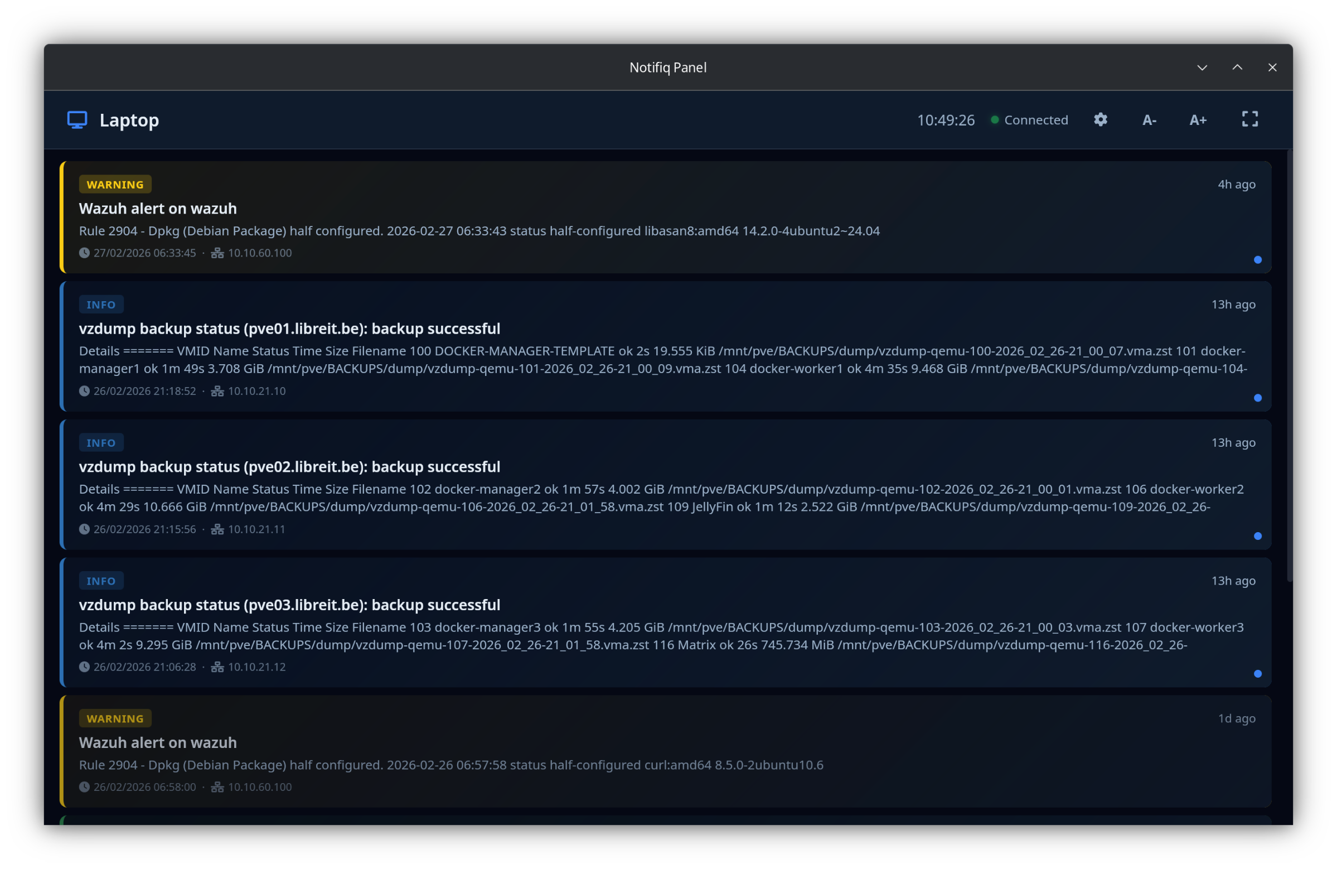
Task: Click the 13h ago label on pve02 card
Action: [1233, 442]
